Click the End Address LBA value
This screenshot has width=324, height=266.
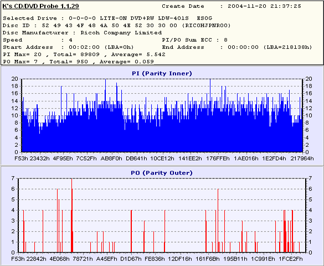[287, 47]
